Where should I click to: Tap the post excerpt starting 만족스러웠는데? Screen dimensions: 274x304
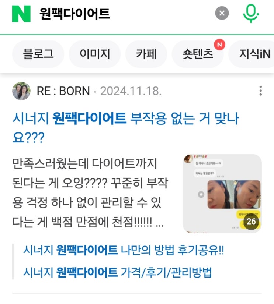click(x=90, y=193)
